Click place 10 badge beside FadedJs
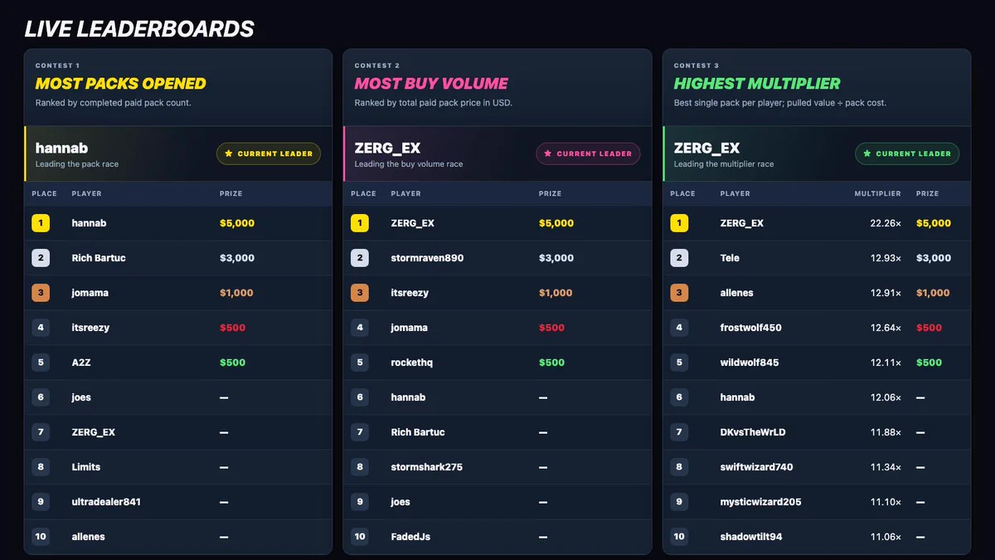 360,537
